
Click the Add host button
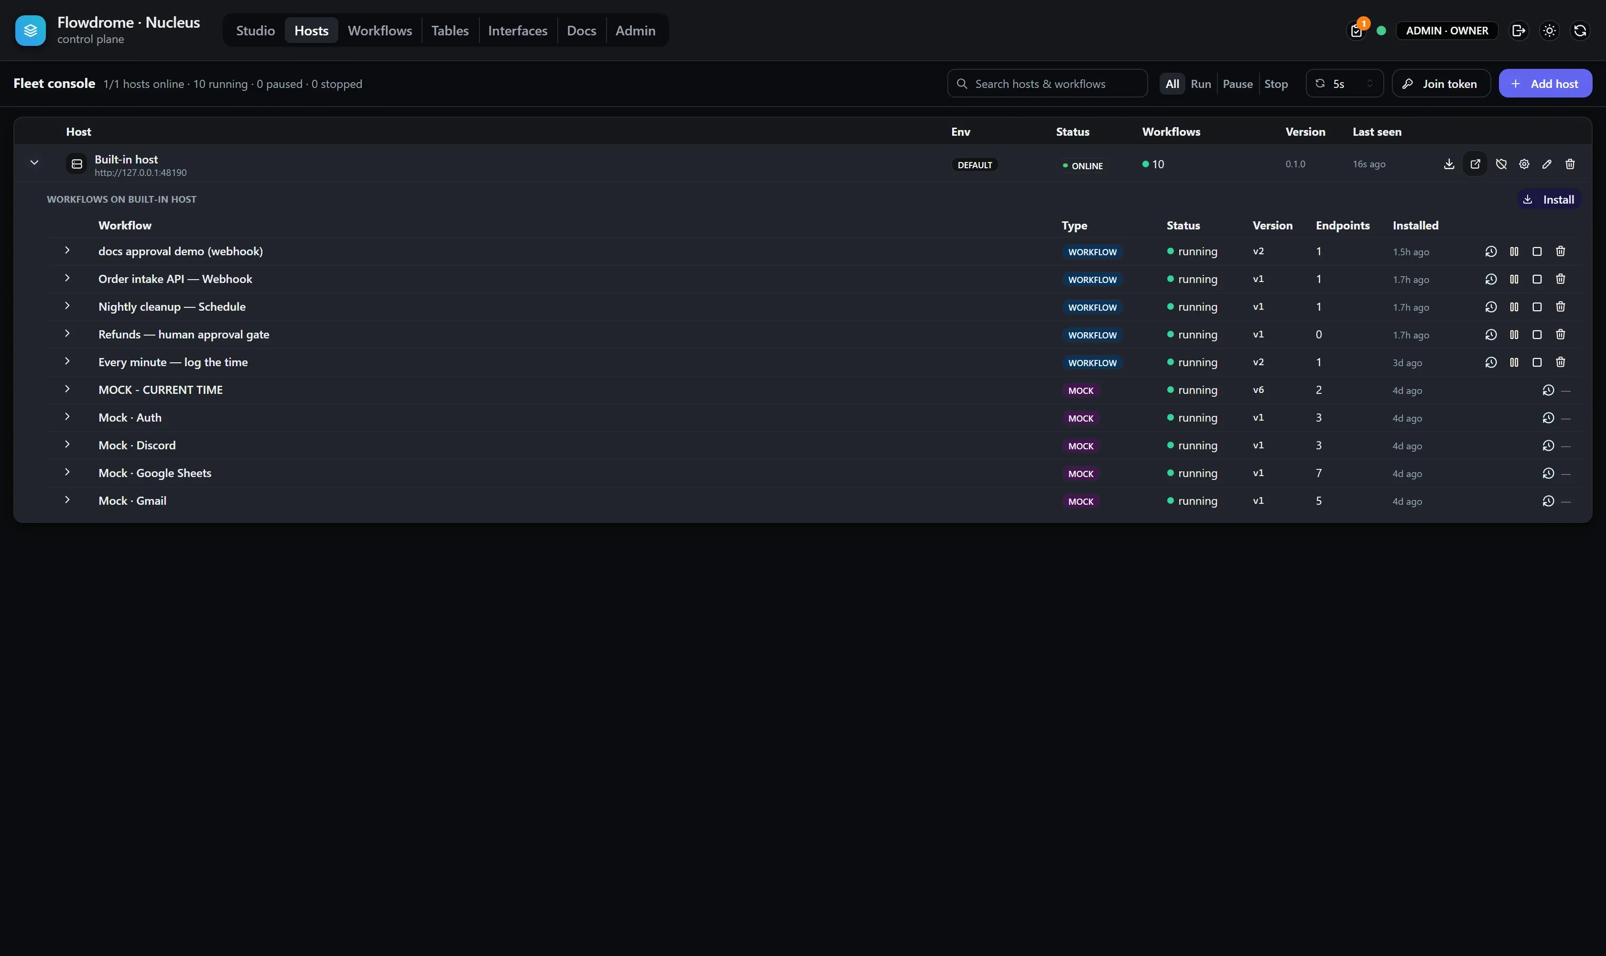pyautogui.click(x=1545, y=84)
